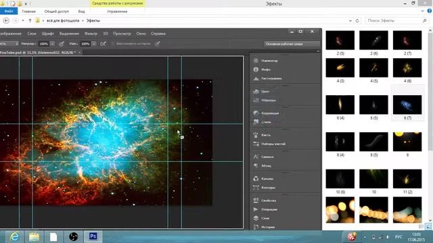Open recent locations dropdown beside forward arrow
The height and width of the screenshot is (243, 433).
pos(23,21)
